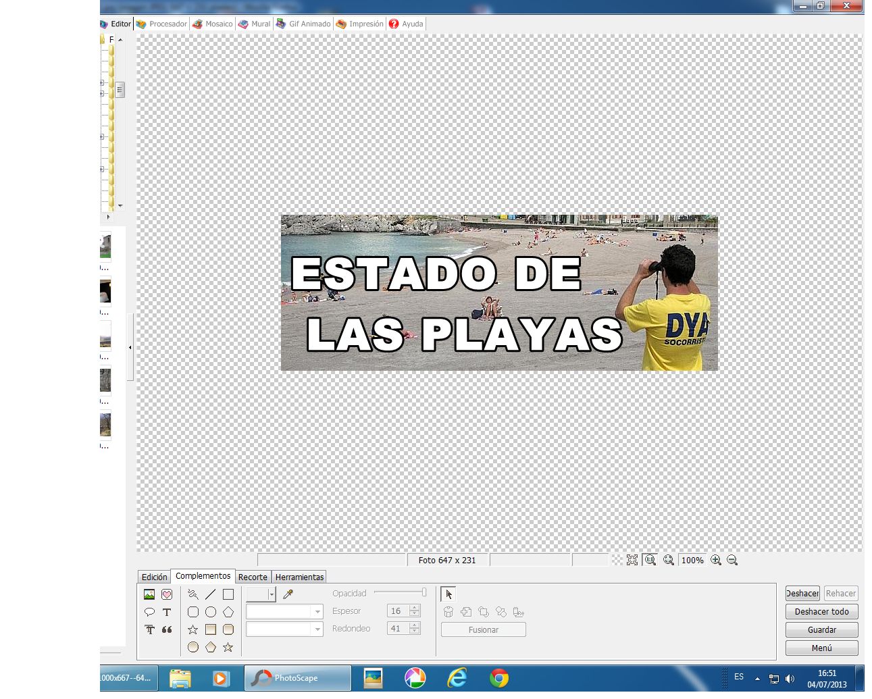Switch to the Editor tab
Image resolution: width=872 pixels, height=699 pixels.
click(x=116, y=24)
